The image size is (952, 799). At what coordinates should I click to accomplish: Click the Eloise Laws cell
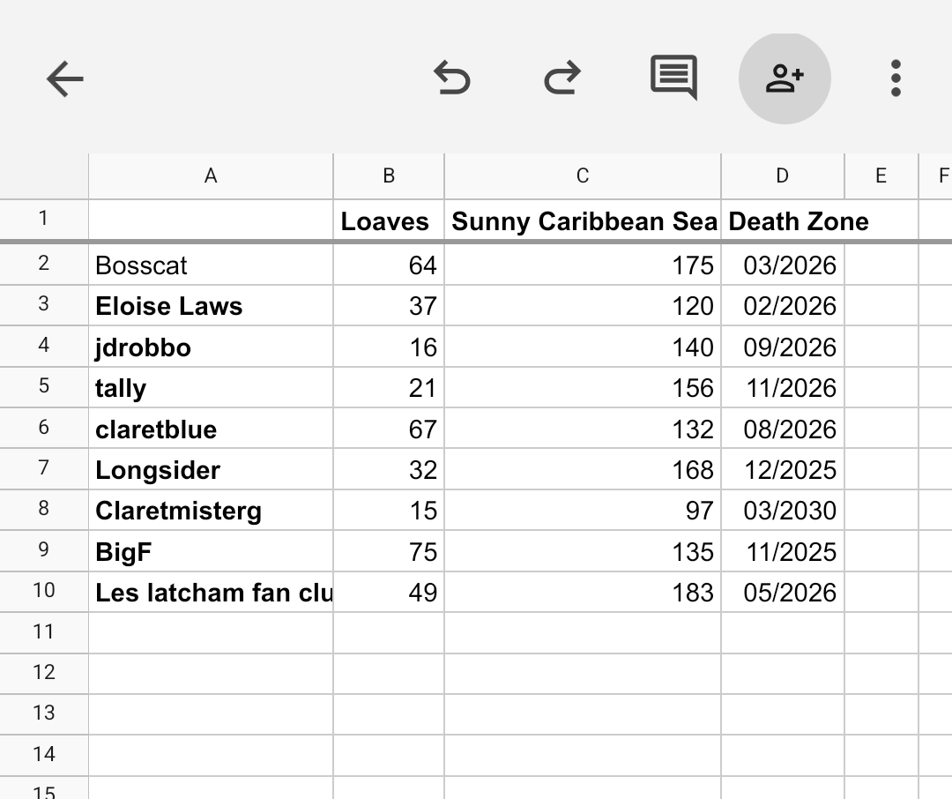pos(211,306)
